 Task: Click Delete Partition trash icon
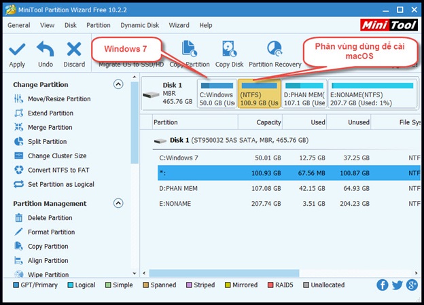click(18, 217)
